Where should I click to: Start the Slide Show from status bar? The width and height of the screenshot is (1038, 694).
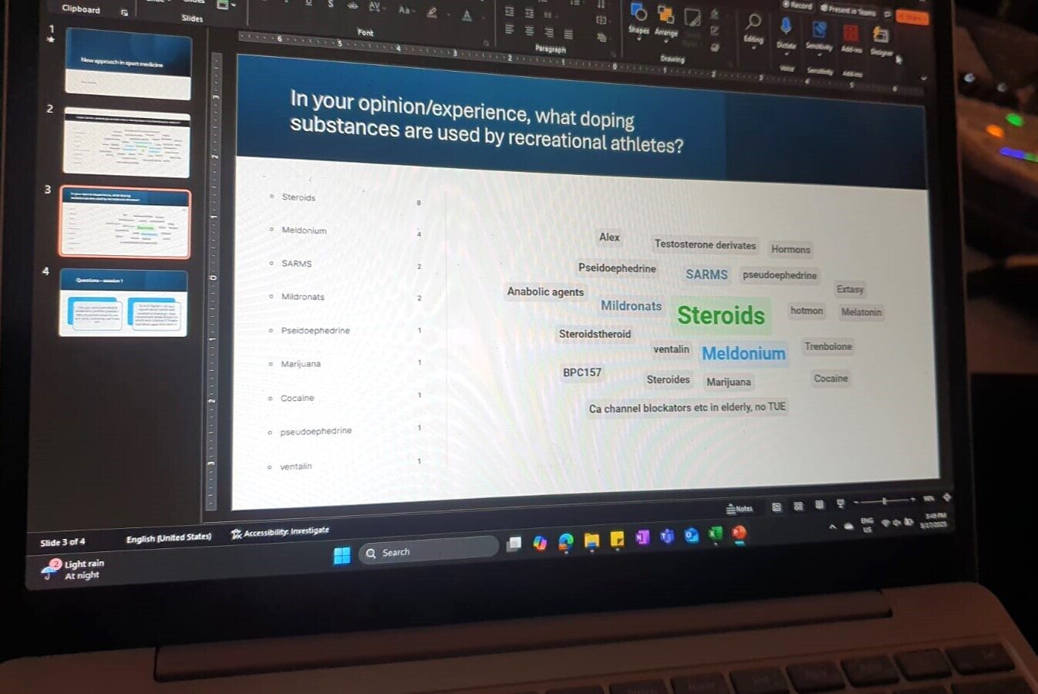click(x=841, y=504)
